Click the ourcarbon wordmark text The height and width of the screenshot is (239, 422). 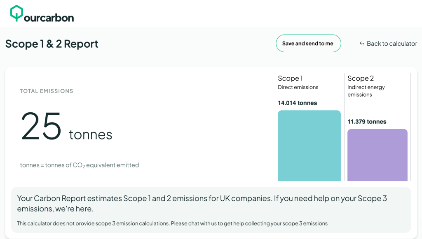click(49, 18)
